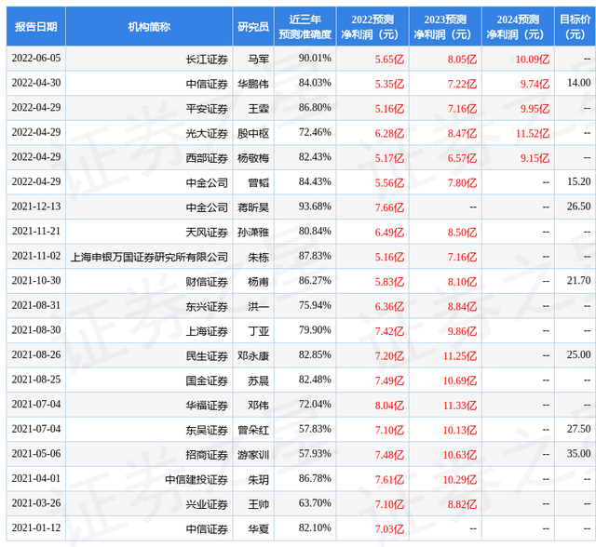Click researcher 洪一
Screen dimensions: 596x547
click(259, 307)
